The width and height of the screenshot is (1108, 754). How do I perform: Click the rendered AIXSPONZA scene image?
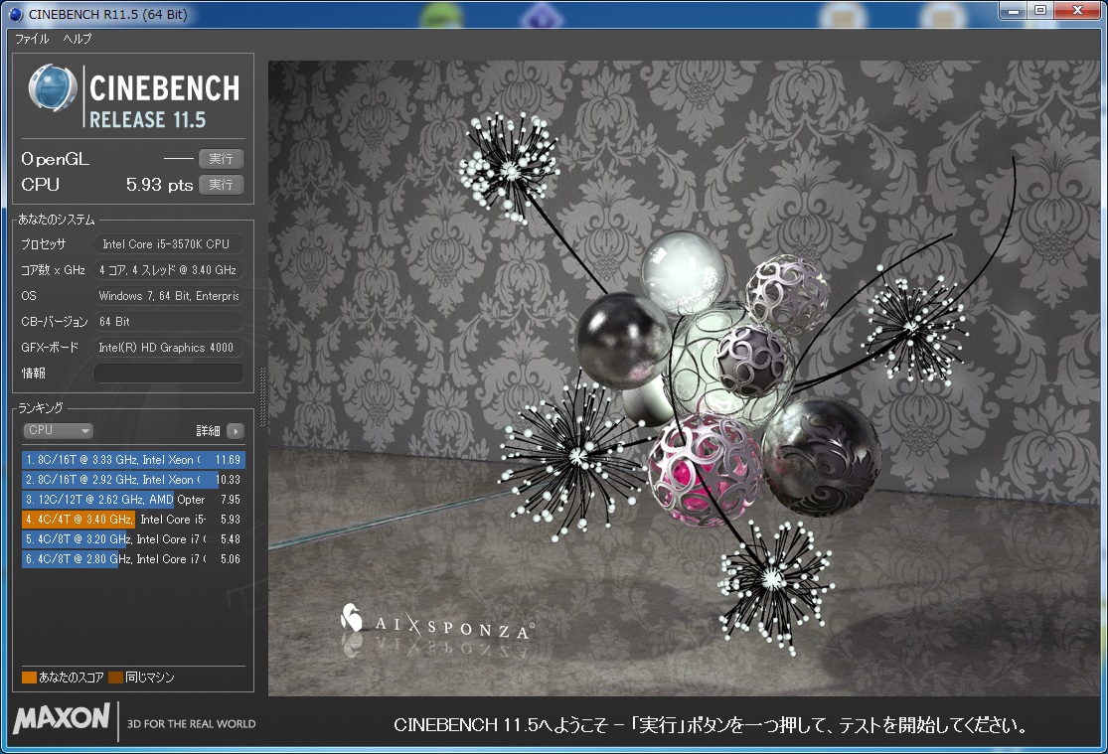click(684, 378)
